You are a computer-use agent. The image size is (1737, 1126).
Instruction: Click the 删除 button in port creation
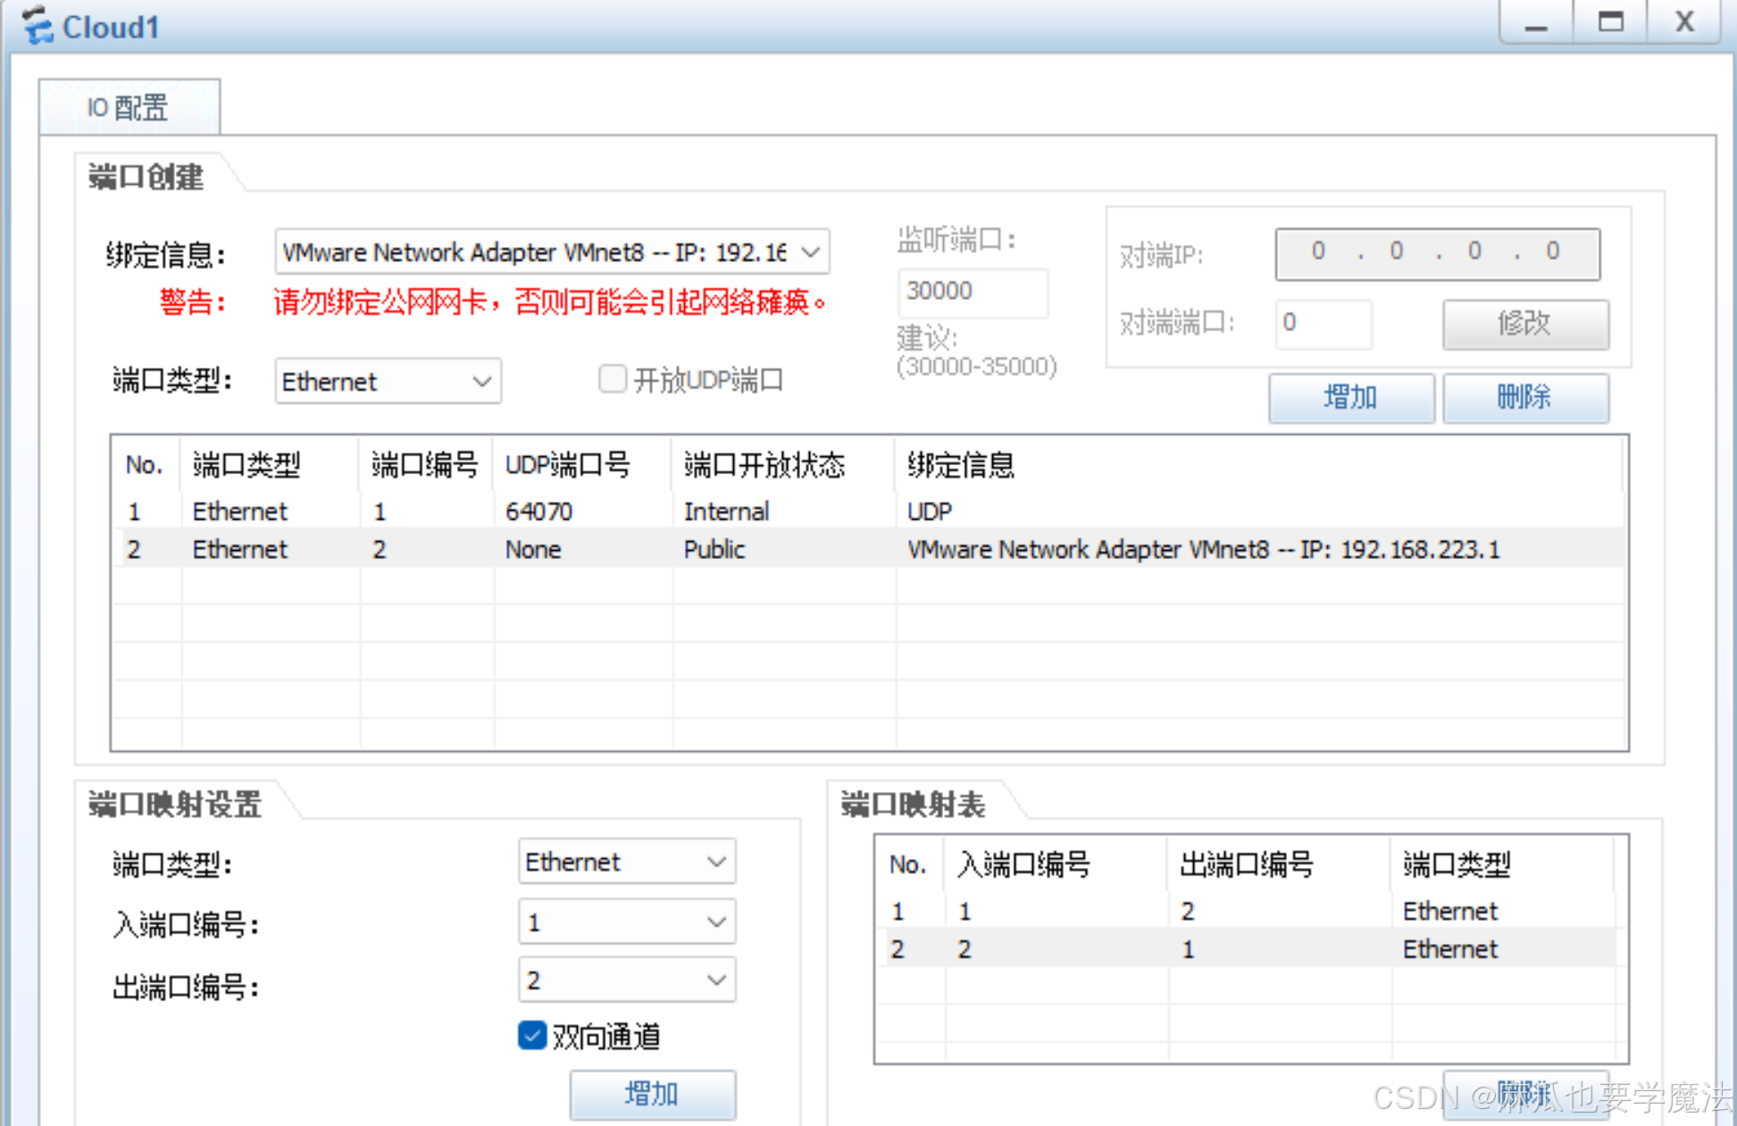coord(1524,397)
